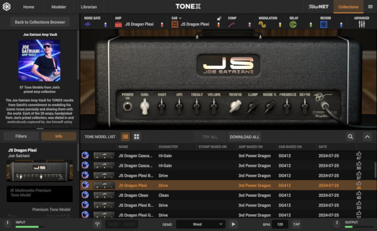Select the red AMP module icon

pos(118,24)
